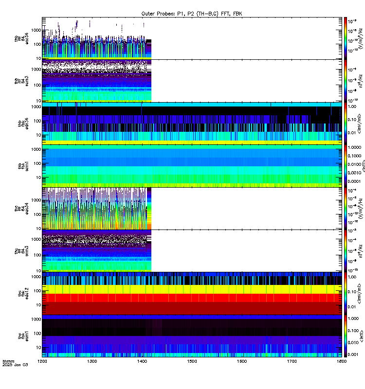Click the 'nT²/Hz' unit label of thb fff scm3
365x389 pixels.
tap(361, 81)
